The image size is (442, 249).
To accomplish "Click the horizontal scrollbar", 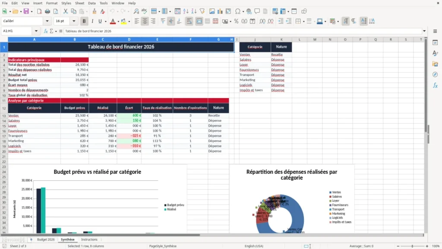I will [100, 235].
